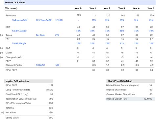Click the 'Share Price Calculation' section header
The width and height of the screenshot is (156, 119).
pyautogui.click(x=131, y=81)
